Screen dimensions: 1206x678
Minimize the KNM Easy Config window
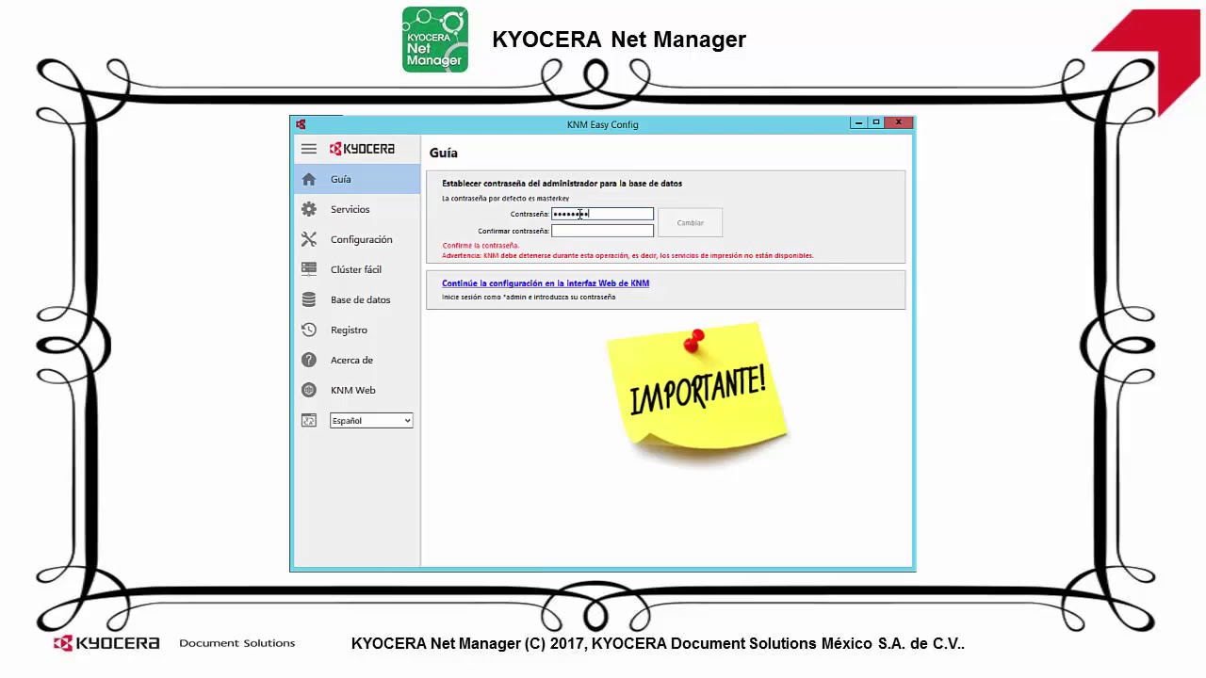click(858, 123)
